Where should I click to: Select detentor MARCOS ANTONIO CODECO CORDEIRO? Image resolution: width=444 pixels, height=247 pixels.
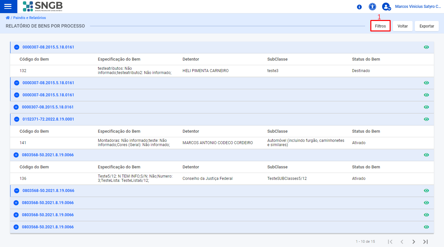pos(218,143)
